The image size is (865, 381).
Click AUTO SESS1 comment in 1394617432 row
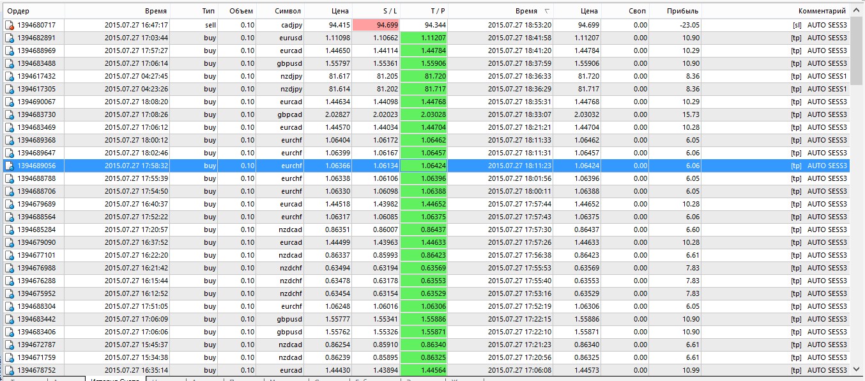coord(827,76)
